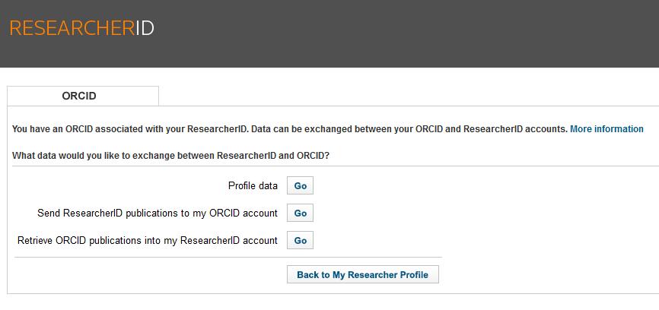Click Go to send ResearcherID publications to ORCID
This screenshot has height=310, width=659.
coord(300,213)
